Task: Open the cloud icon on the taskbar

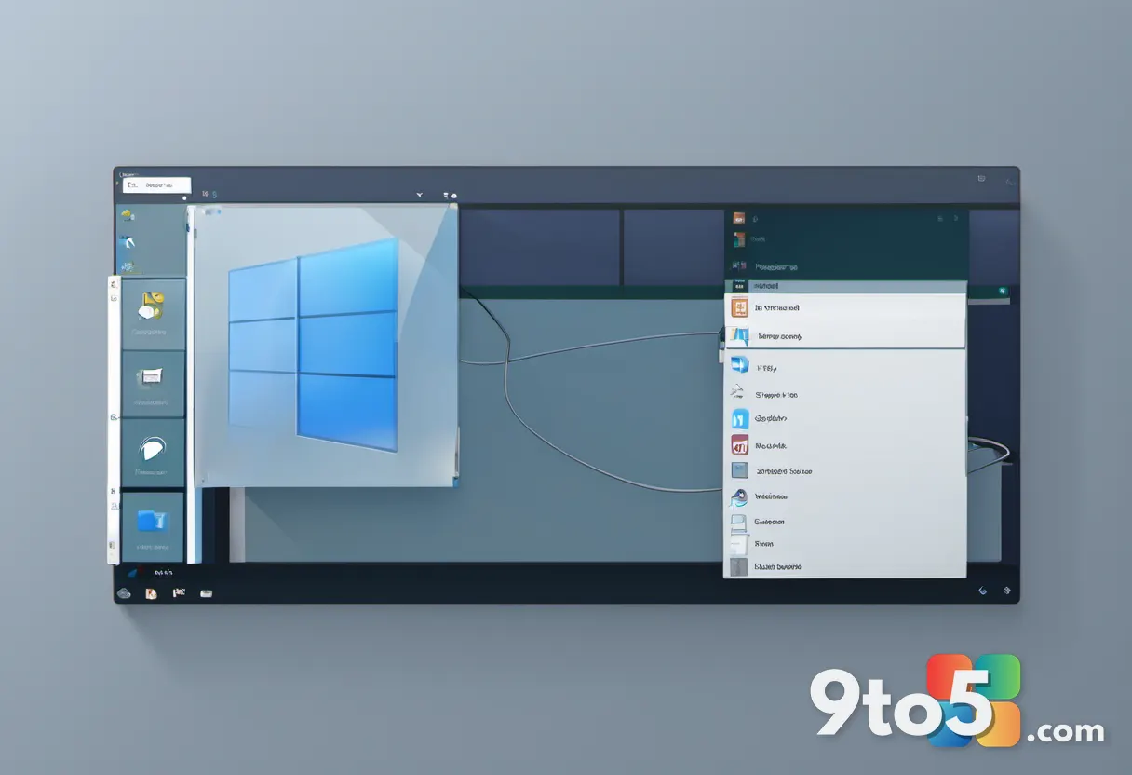Action: (x=124, y=592)
